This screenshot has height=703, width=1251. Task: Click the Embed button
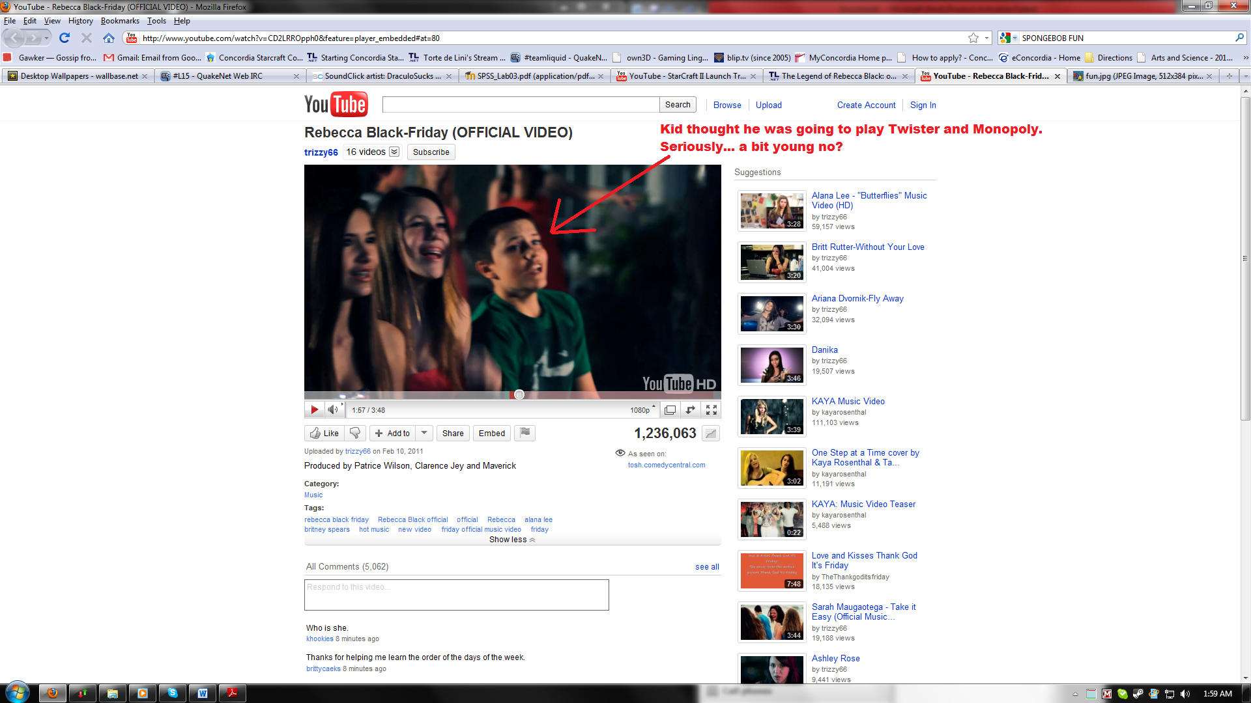[492, 433]
